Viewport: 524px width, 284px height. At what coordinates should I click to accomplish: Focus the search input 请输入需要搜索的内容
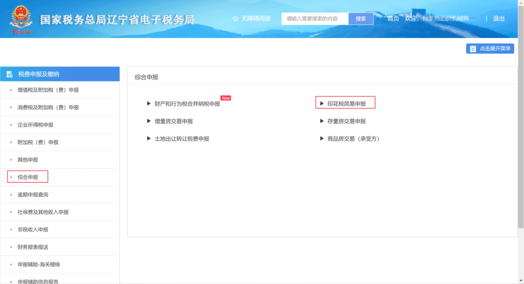[315, 19]
